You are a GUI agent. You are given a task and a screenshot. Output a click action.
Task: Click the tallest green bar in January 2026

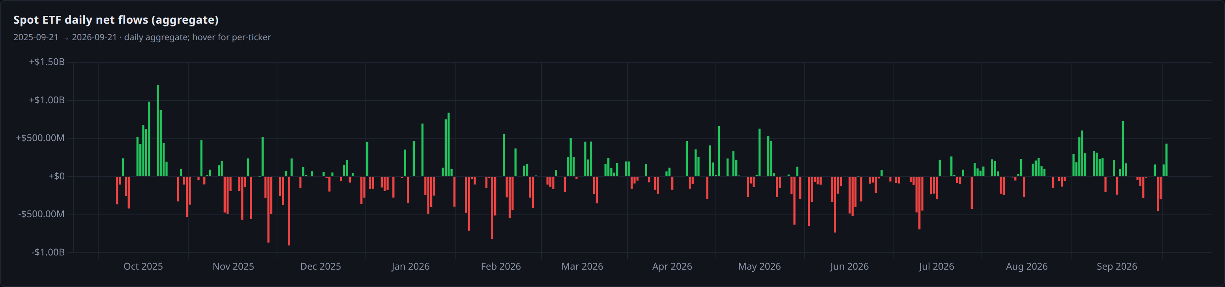pyautogui.click(x=448, y=144)
